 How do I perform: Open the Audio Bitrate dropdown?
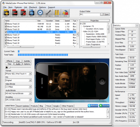(x=30, y=93)
